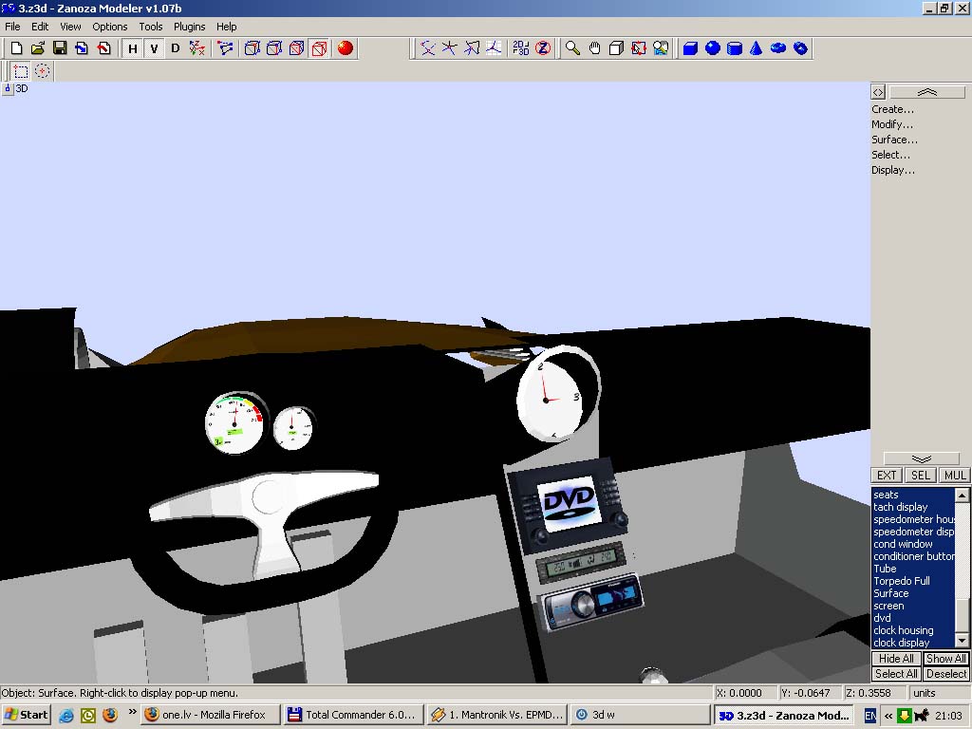The height and width of the screenshot is (729, 972).
Task: Click the Hide All button
Action: pos(896,659)
